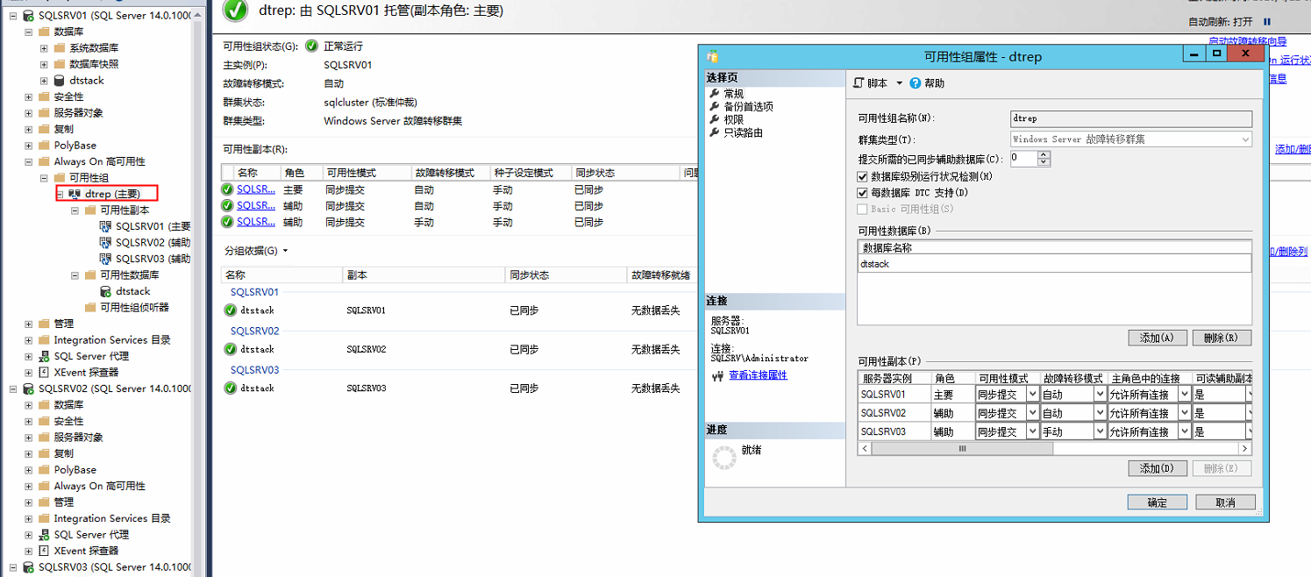Click the wrench icon beside 只读路由
The height and width of the screenshot is (577, 1311).
(715, 132)
